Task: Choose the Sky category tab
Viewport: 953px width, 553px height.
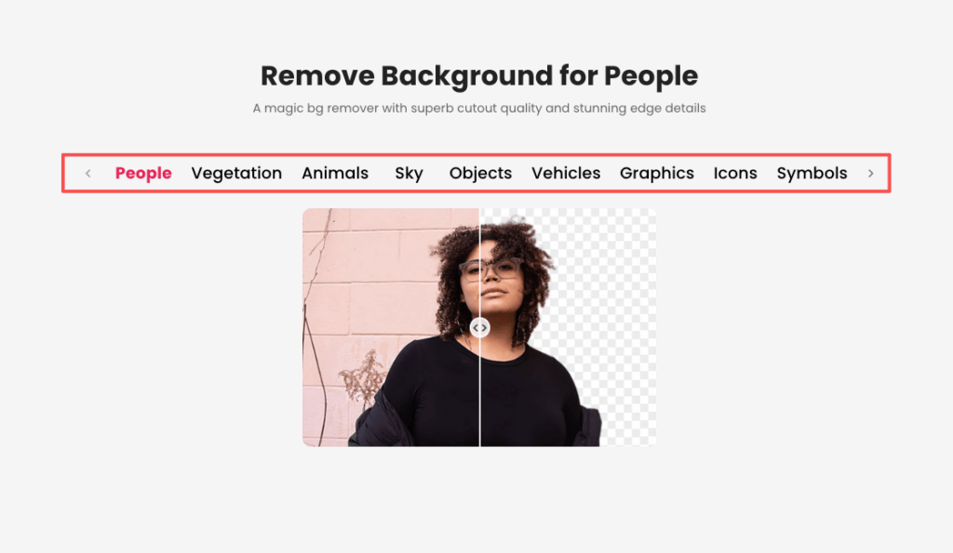Action: tap(409, 174)
